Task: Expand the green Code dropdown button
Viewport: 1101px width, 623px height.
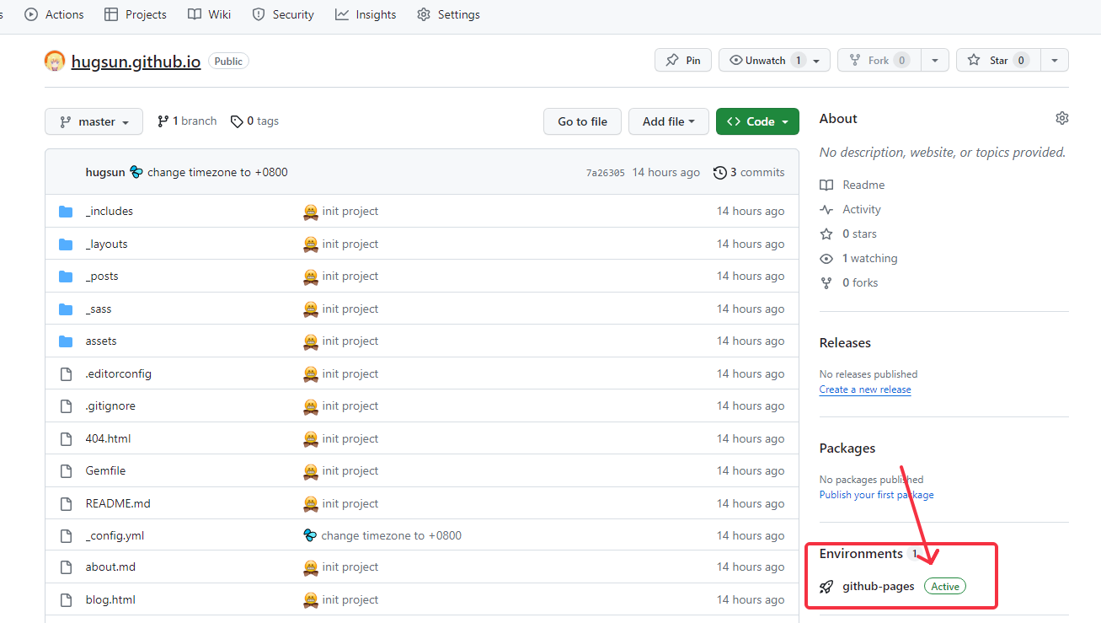Action: [757, 121]
